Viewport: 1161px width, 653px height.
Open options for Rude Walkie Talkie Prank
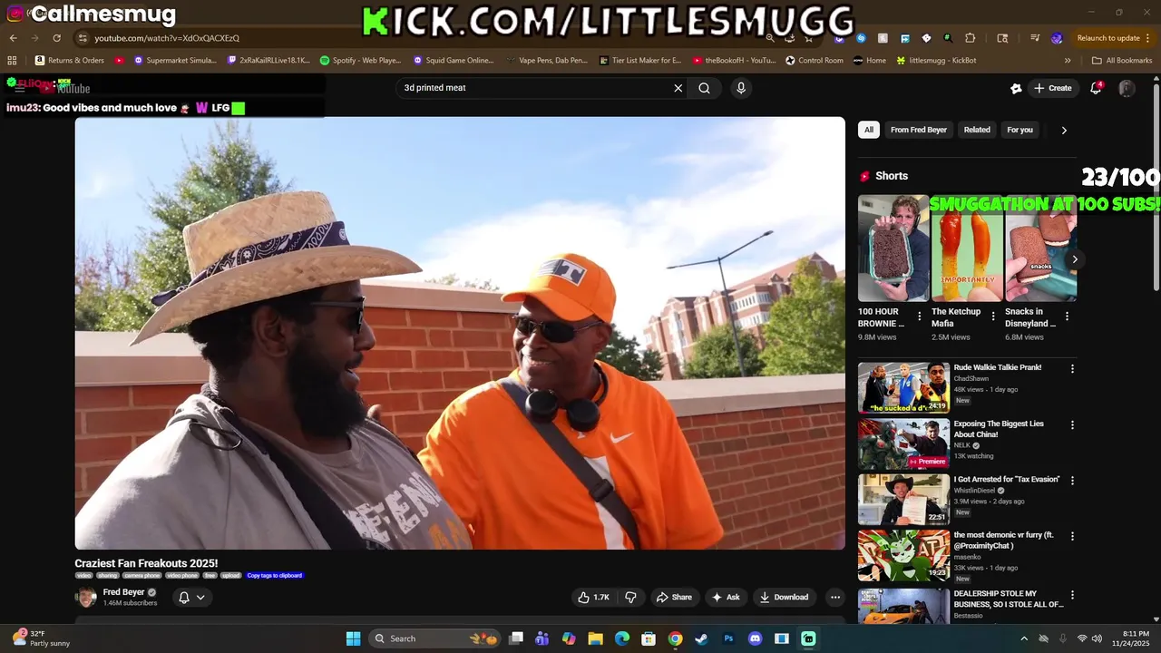tap(1072, 369)
